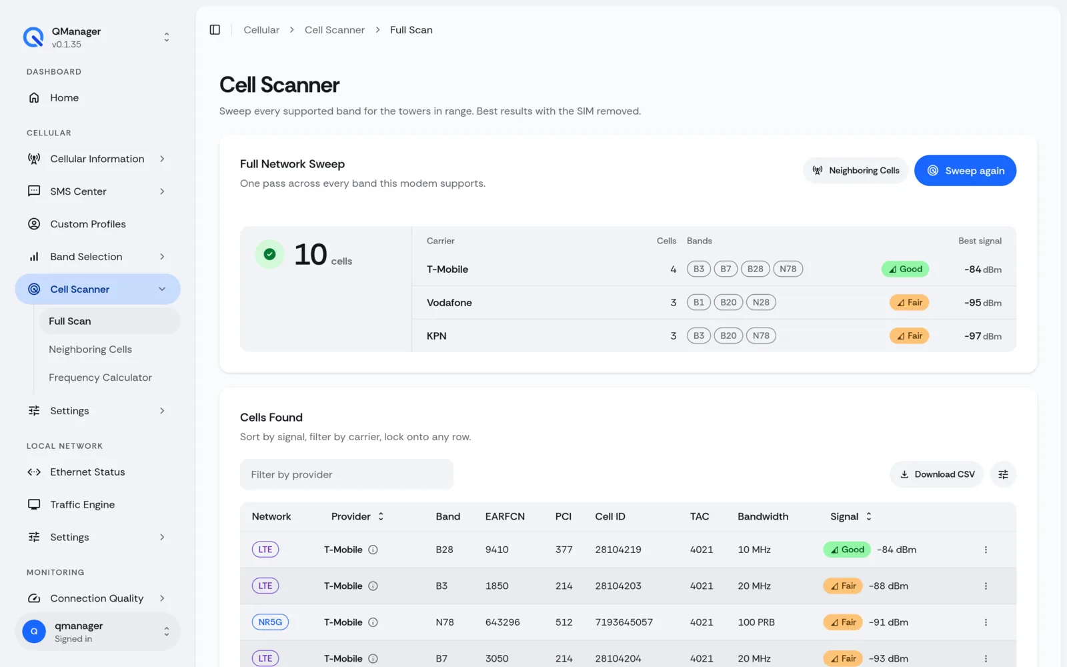Open row actions menu for EARFCN 9410

(986, 550)
